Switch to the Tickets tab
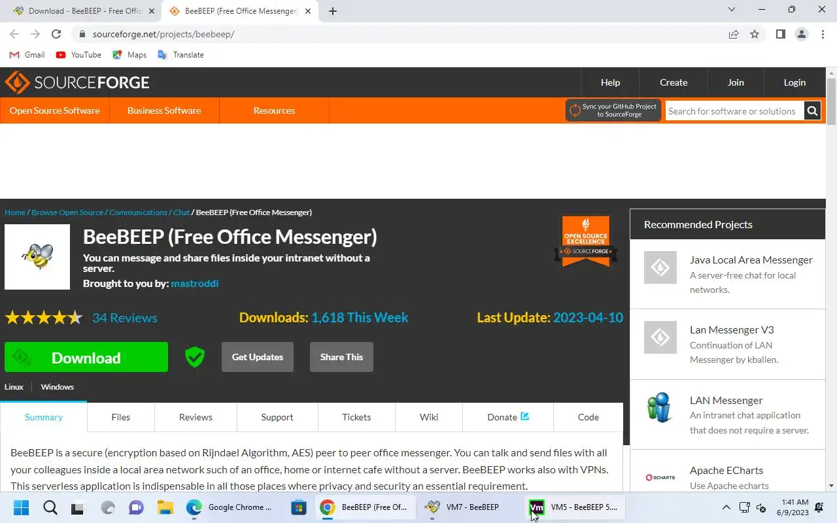Viewport: 837px width, 523px height. [356, 417]
